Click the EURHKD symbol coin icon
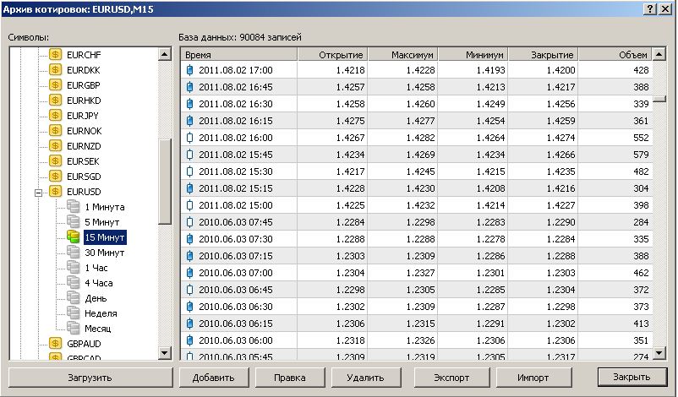 coord(55,101)
